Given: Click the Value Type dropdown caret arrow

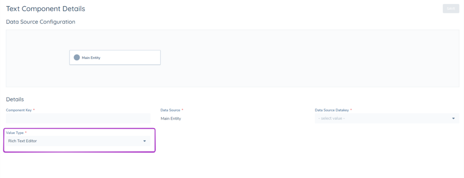Looking at the screenshot, I should [x=145, y=141].
